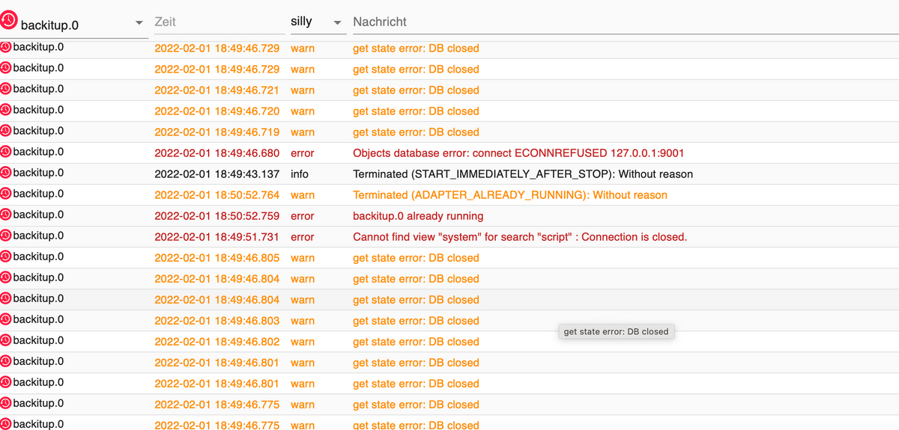This screenshot has width=899, height=430.
Task: Click the Nachricht filter input field
Action: coord(622,22)
